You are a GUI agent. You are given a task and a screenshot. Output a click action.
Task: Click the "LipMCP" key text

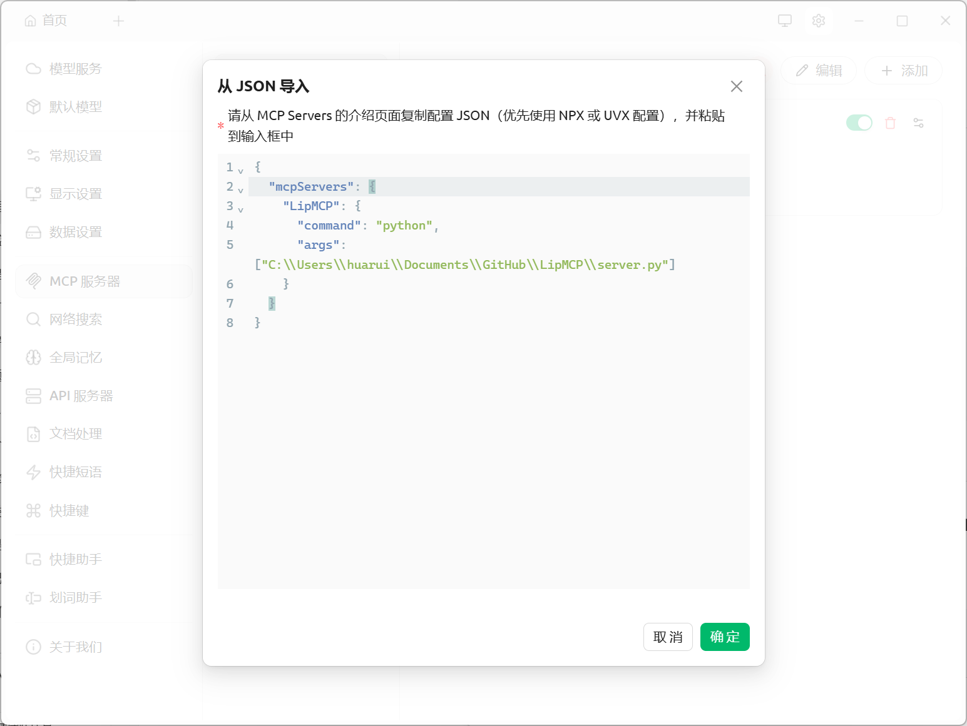(311, 206)
